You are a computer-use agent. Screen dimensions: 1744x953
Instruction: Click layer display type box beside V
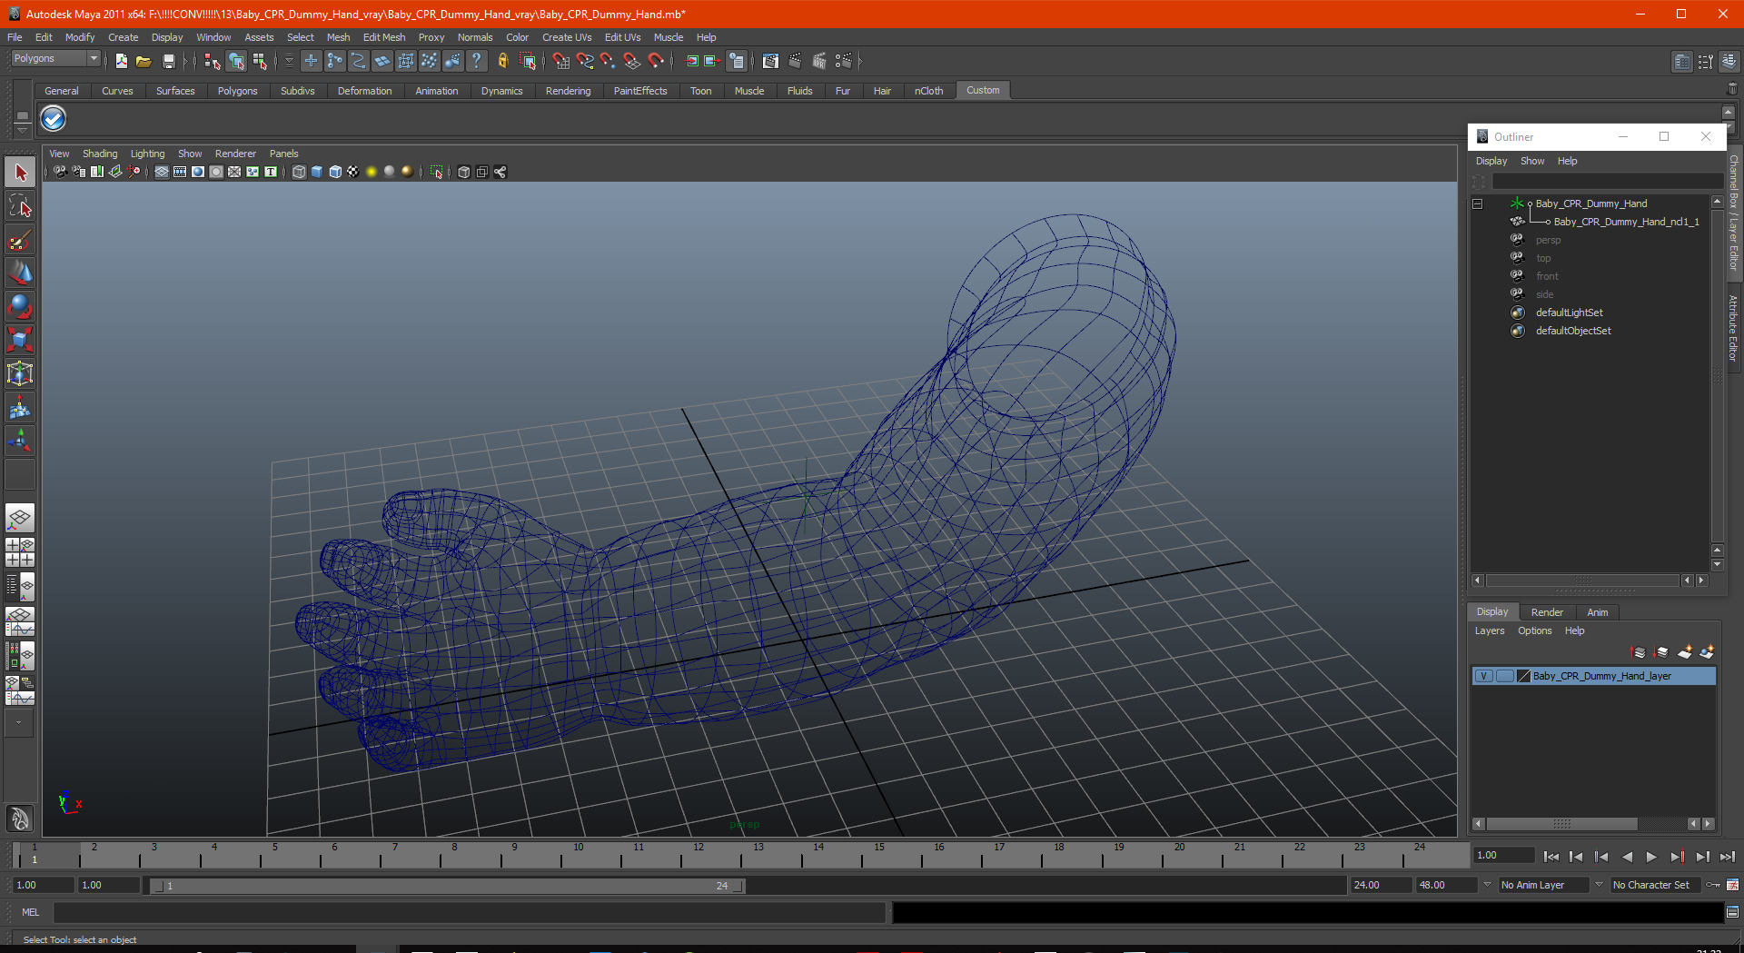[x=1504, y=676]
